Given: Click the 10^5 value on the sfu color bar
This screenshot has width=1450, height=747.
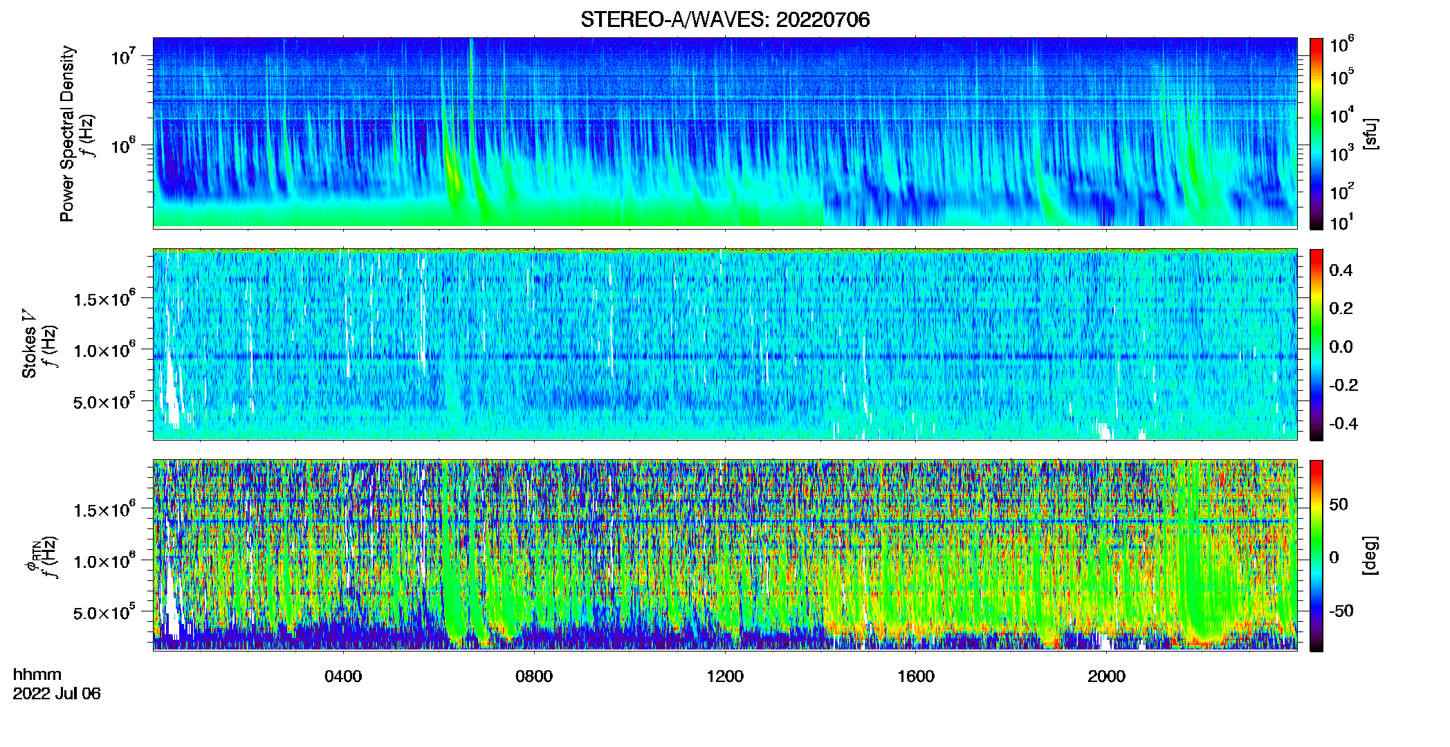Looking at the screenshot, I should [x=1341, y=76].
